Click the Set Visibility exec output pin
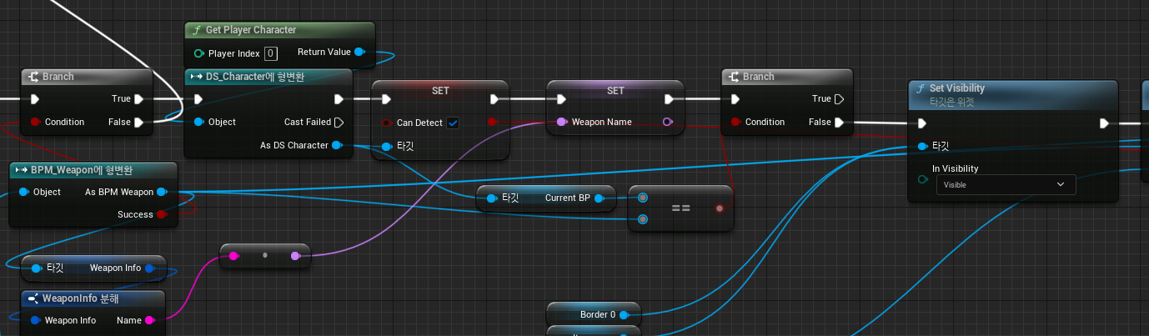Screen dimensions: 1149x336 point(1104,123)
